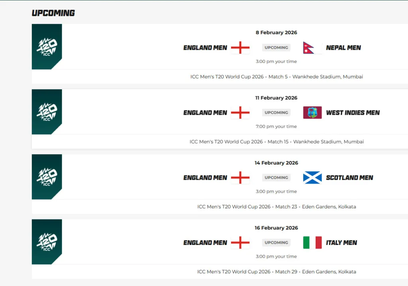
Task: Click the T20 ICC logo on the Scotland match card
Action: pos(47,177)
